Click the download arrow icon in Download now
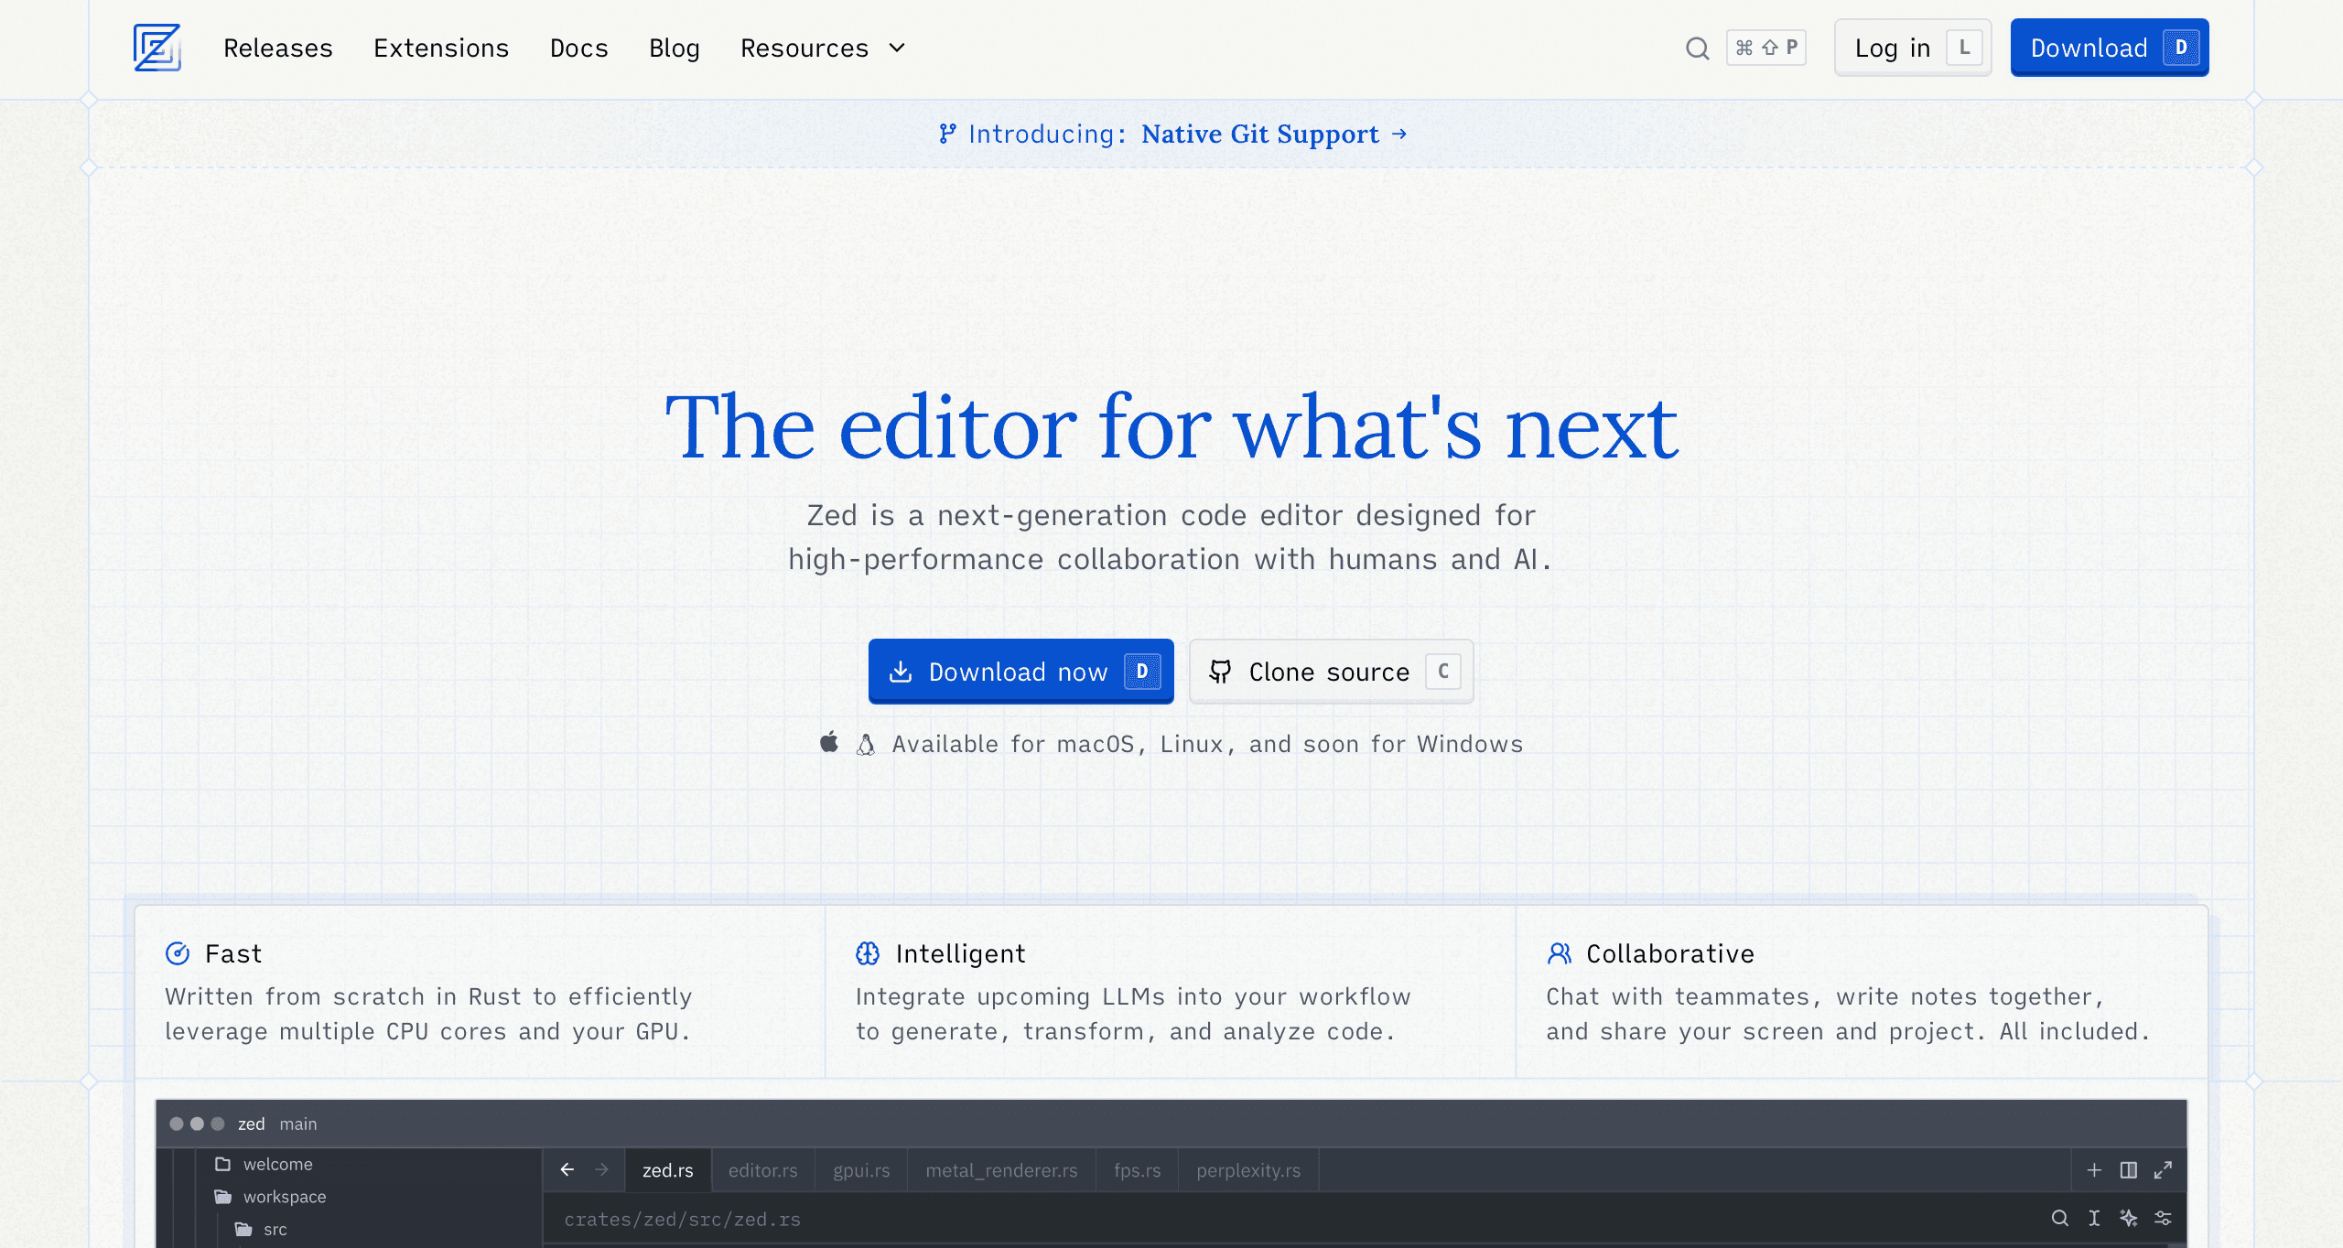 (x=901, y=672)
